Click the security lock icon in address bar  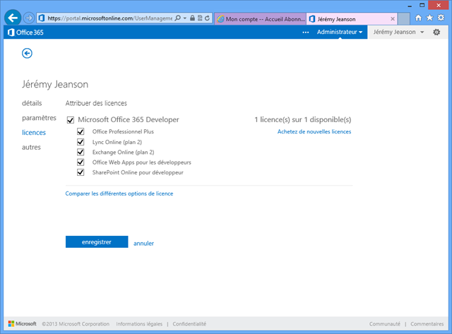pyautogui.click(x=192, y=18)
